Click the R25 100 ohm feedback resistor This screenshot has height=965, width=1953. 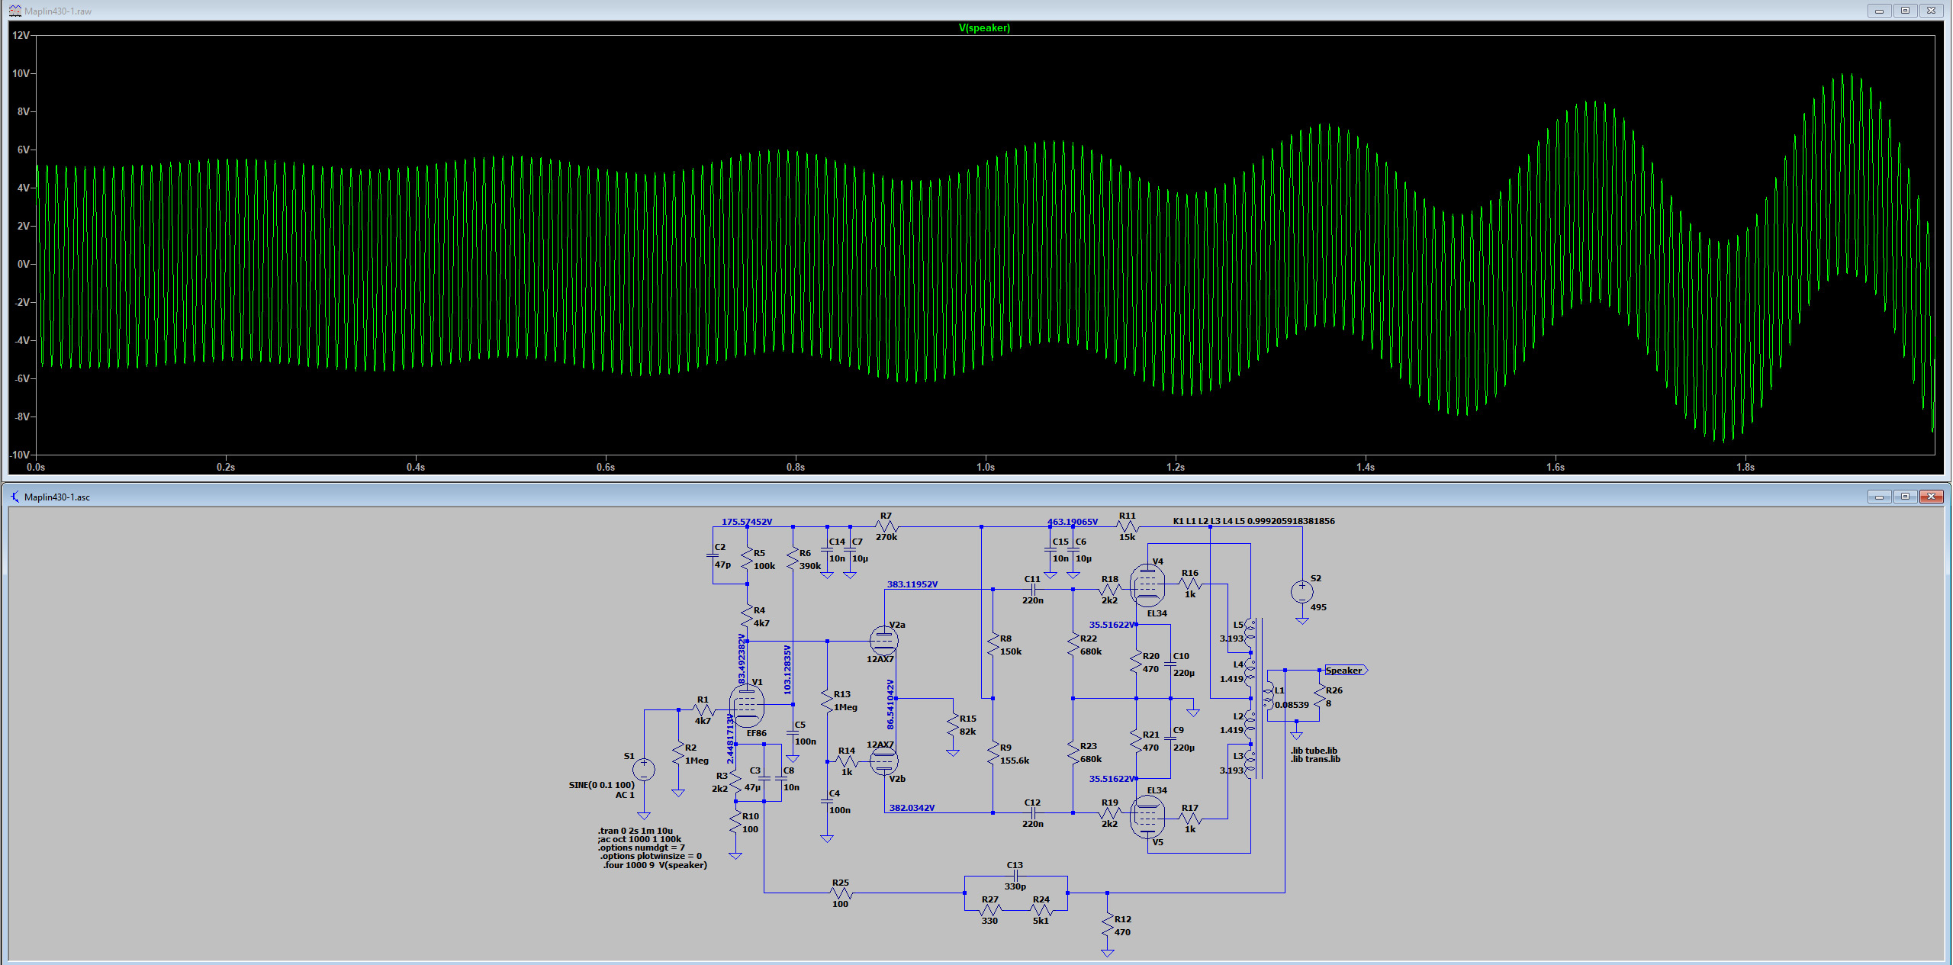(840, 893)
